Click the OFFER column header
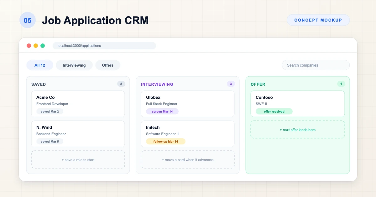Image resolution: width=376 pixels, height=197 pixels. [258, 84]
